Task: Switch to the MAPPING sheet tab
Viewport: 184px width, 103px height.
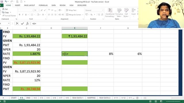Action: tap(91, 98)
